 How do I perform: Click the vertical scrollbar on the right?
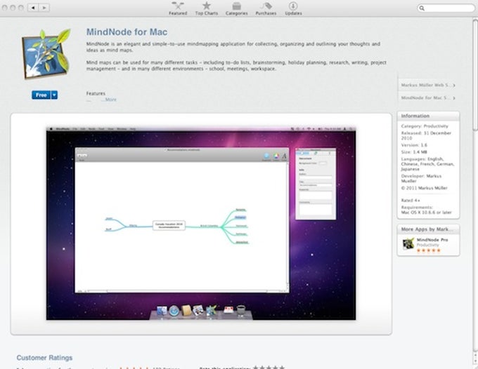(x=475, y=75)
